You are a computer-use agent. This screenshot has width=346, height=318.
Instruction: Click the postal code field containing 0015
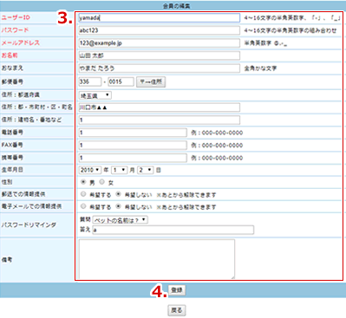coord(121,81)
